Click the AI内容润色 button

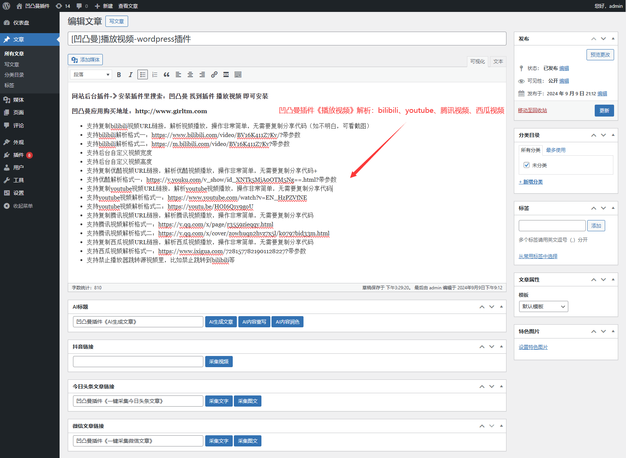[x=287, y=322]
